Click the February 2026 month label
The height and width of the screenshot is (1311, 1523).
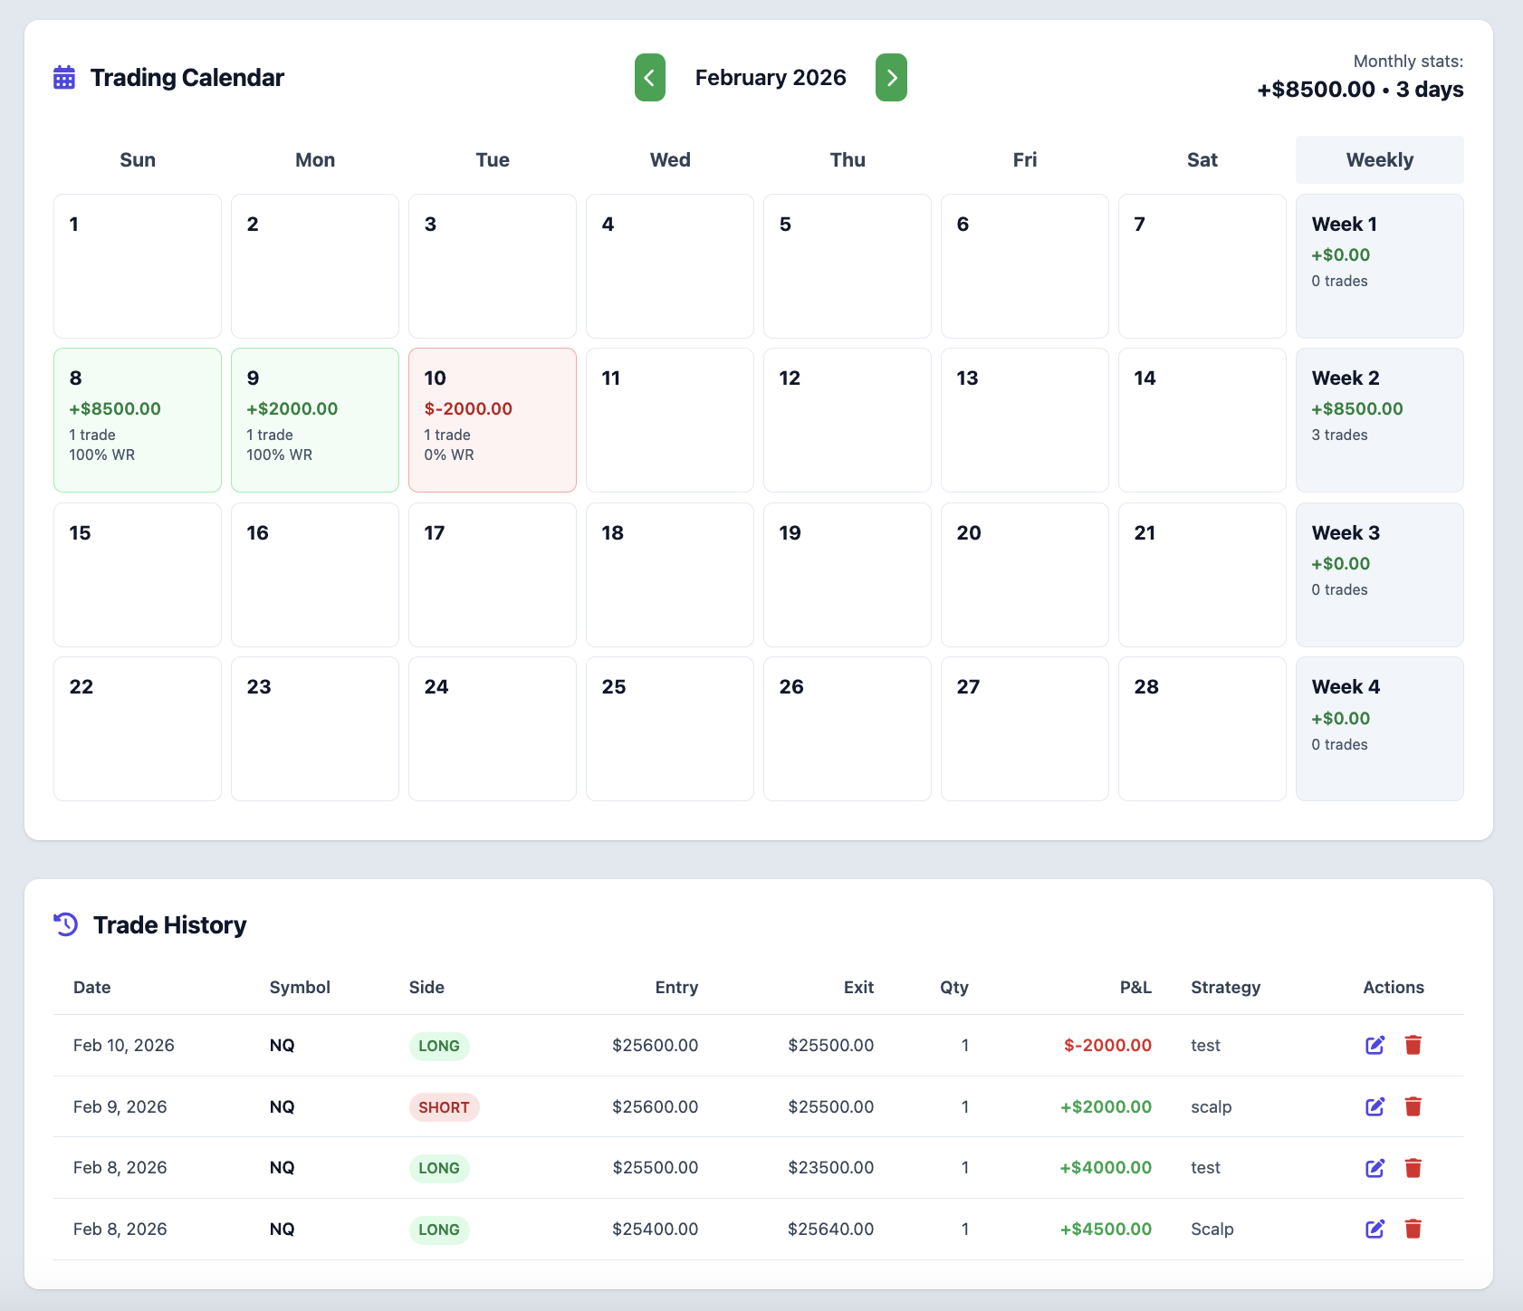(770, 78)
